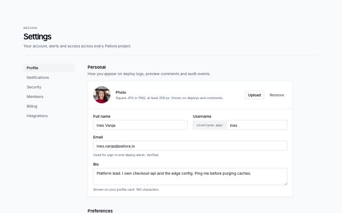Image resolution: width=342 pixels, height=213 pixels.
Task: Open the Profile settings tab
Action: tap(49, 68)
